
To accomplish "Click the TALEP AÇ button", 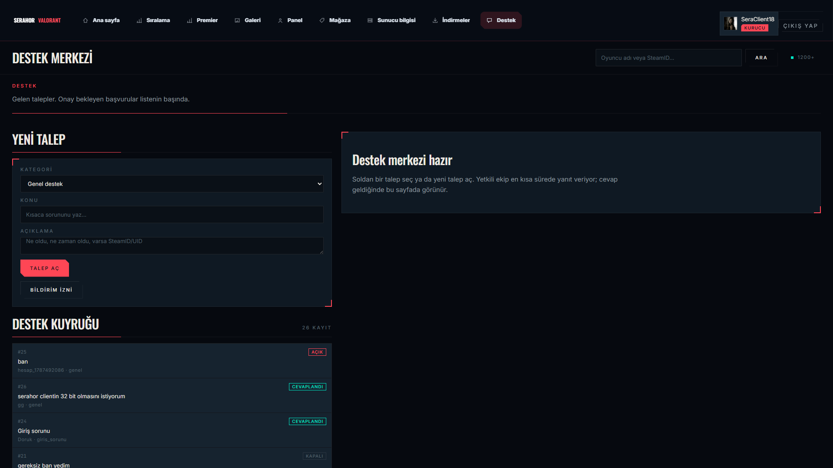I will pos(45,268).
